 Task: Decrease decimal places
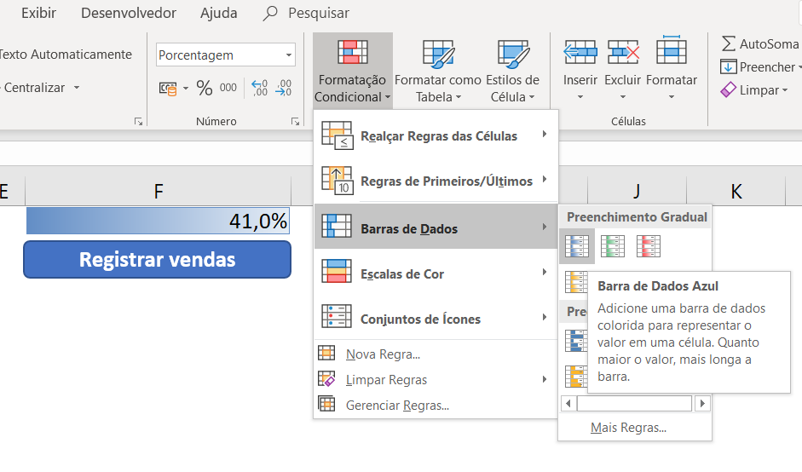pyautogui.click(x=283, y=88)
